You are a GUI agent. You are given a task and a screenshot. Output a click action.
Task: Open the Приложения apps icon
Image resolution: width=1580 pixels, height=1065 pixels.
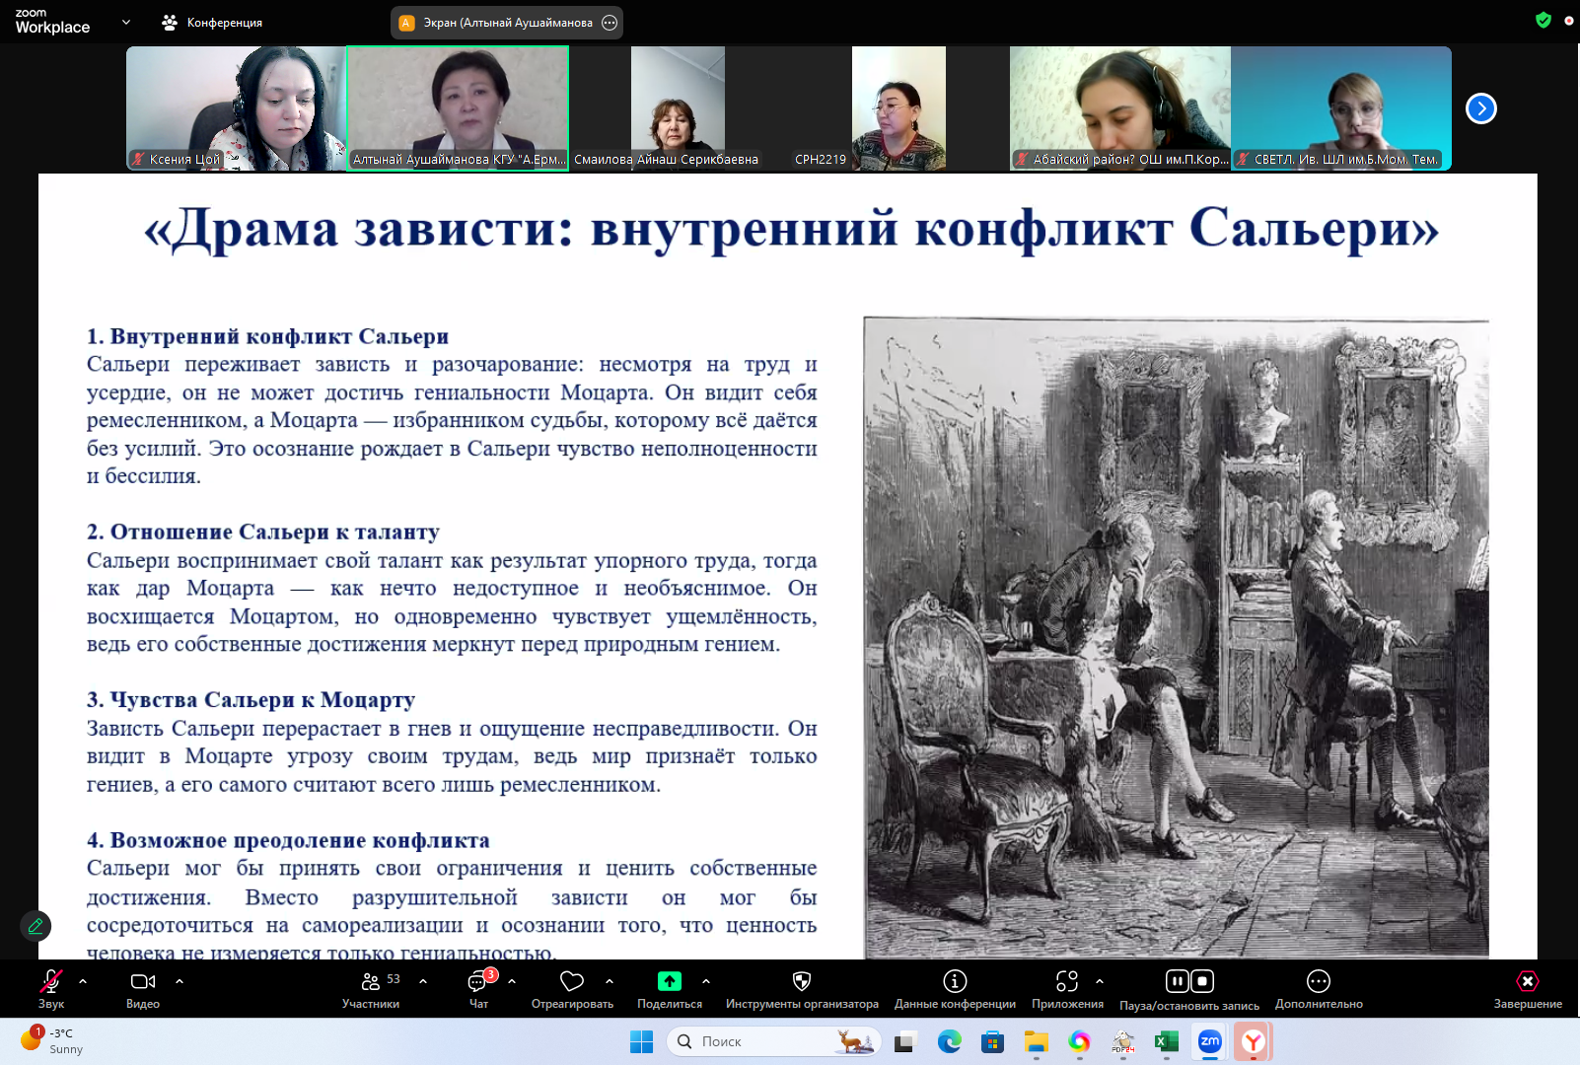tap(1067, 982)
